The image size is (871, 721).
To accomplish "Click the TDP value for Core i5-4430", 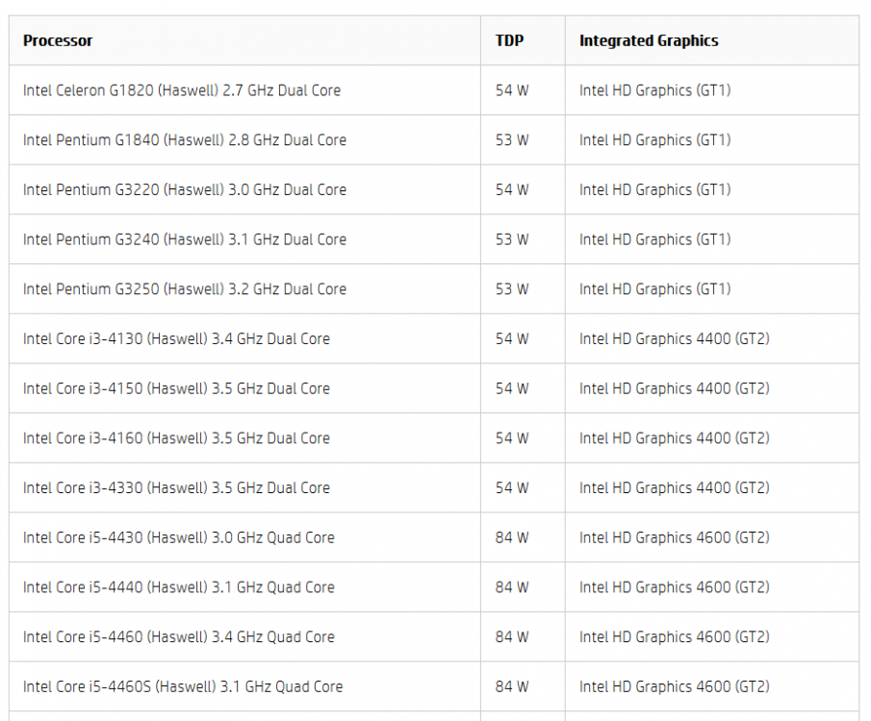I will (x=512, y=537).
